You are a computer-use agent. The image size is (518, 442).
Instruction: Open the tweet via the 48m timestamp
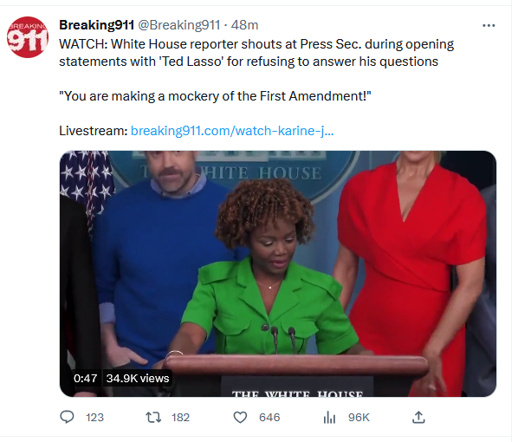pos(244,25)
